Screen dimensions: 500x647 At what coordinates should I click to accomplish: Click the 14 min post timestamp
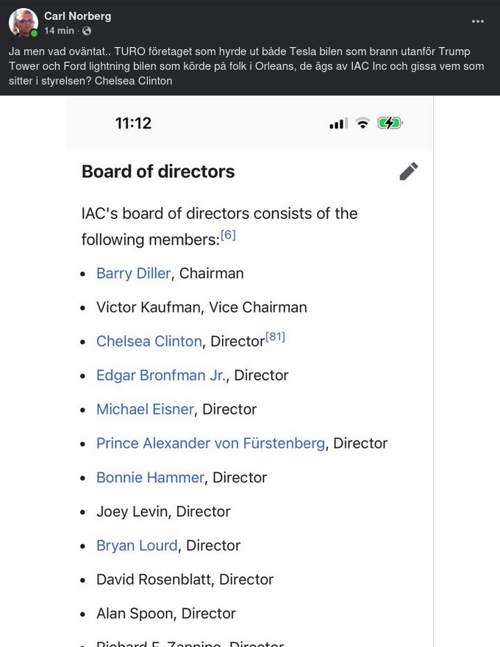pos(59,31)
